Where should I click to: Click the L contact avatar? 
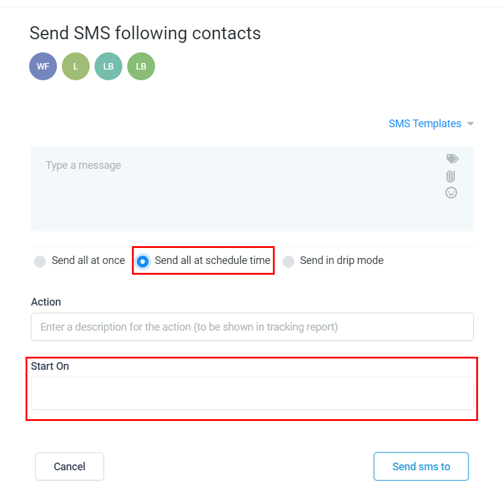(x=76, y=66)
